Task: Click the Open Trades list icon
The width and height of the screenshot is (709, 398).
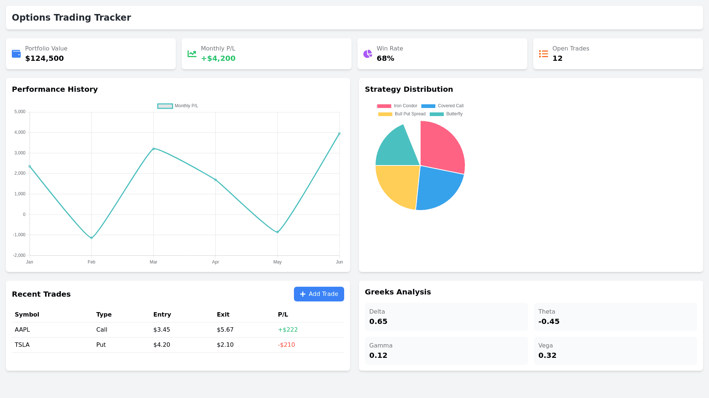Action: [x=544, y=54]
